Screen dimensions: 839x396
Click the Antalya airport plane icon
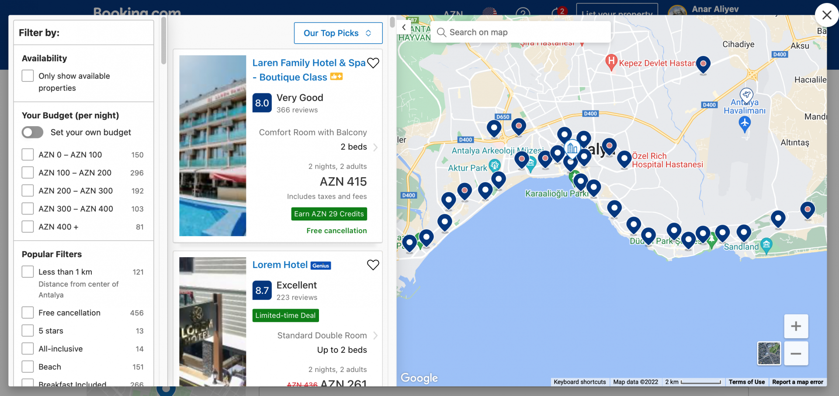745,124
